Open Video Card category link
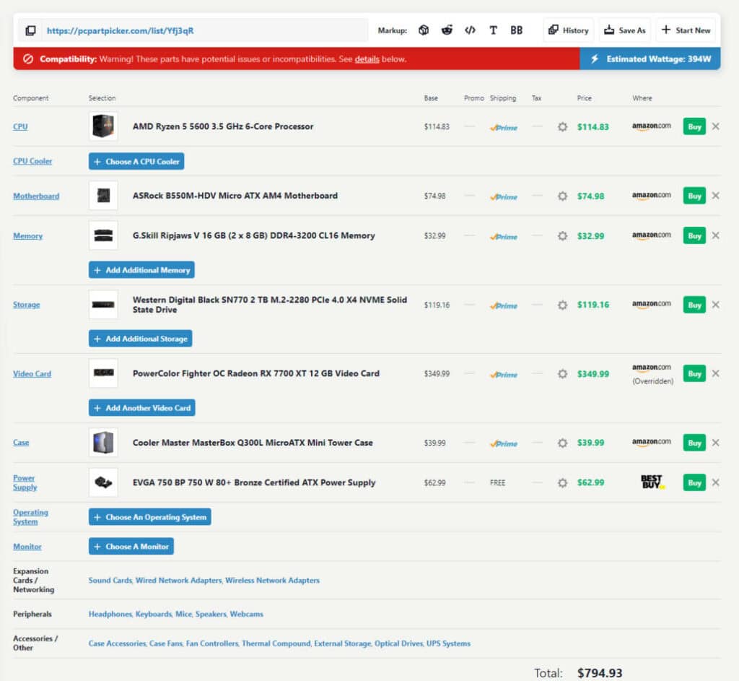Screen dimensions: 739x681 pos(32,373)
